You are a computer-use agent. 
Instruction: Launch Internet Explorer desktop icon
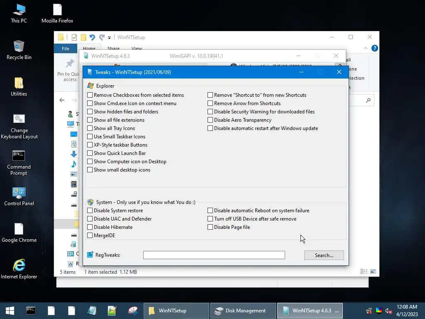19,269
